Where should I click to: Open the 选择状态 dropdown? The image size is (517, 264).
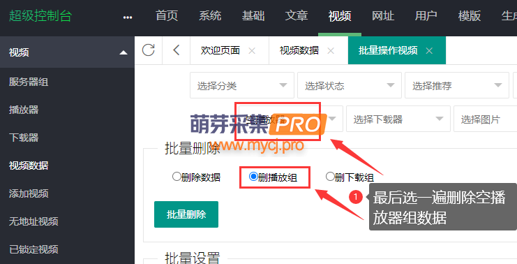(350, 85)
